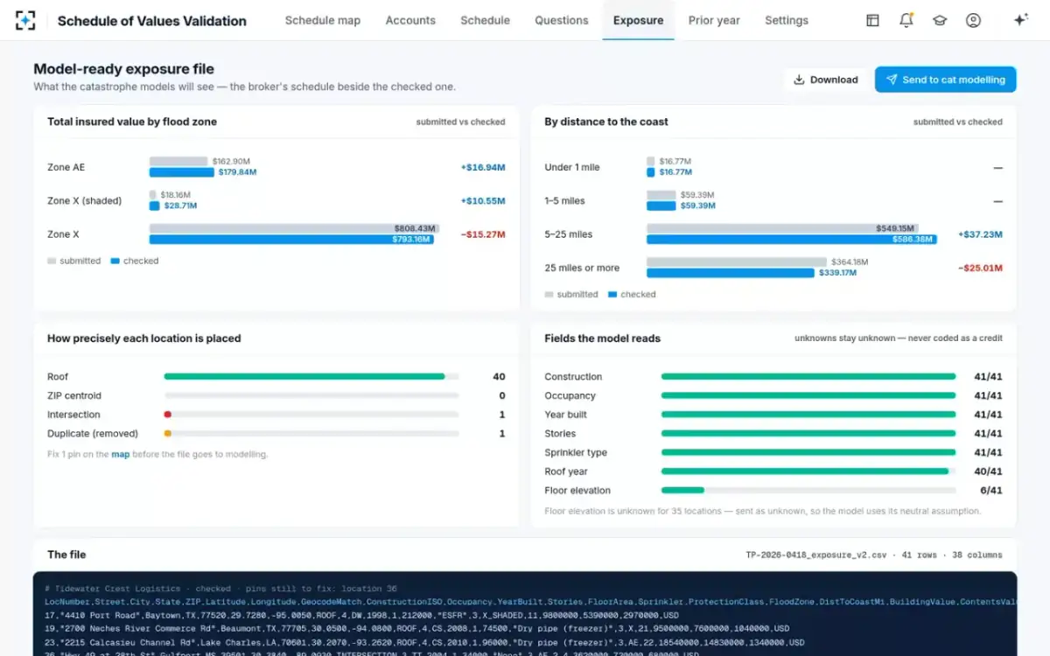Click the Zone X submitted bar
This screenshot has height=656, width=1050.
point(294,228)
